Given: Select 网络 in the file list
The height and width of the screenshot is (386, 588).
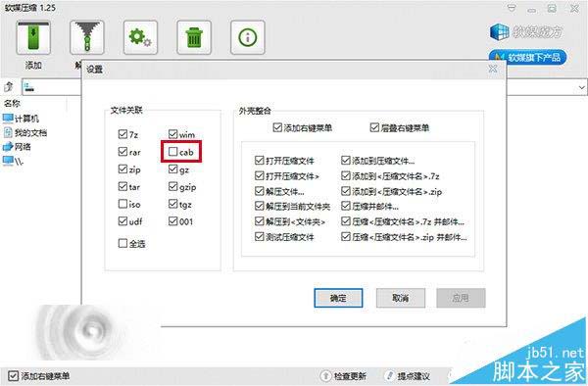Looking at the screenshot, I should (17, 147).
